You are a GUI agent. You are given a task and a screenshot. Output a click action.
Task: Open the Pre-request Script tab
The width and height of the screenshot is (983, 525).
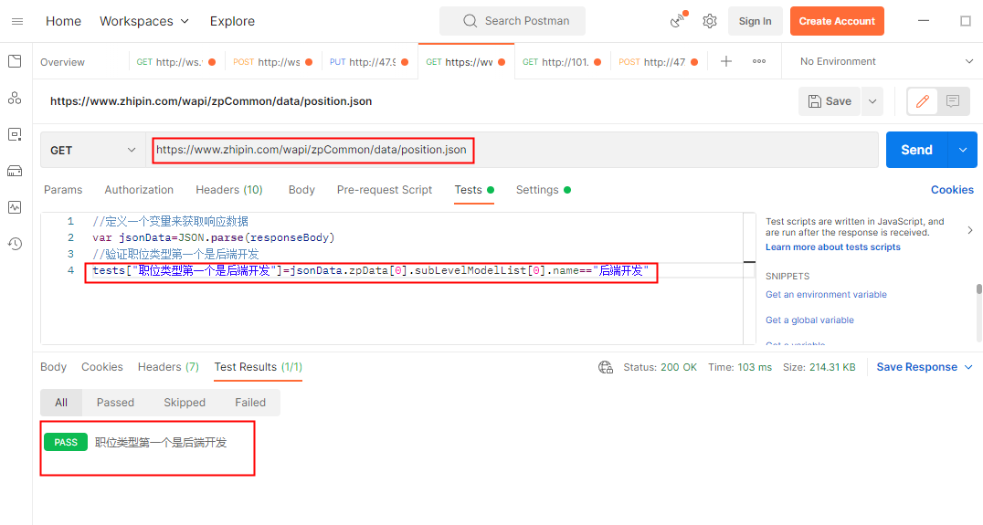click(x=385, y=190)
